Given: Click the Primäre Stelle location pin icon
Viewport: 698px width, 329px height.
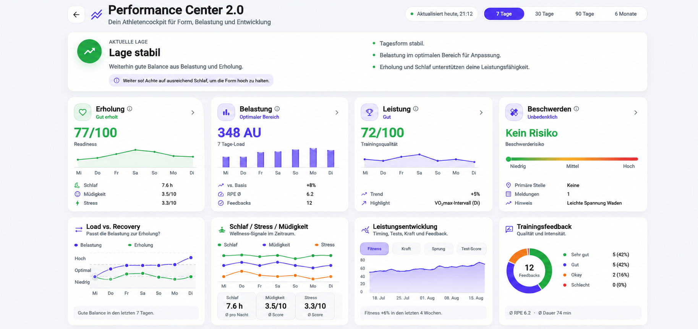Looking at the screenshot, I should pyautogui.click(x=509, y=185).
